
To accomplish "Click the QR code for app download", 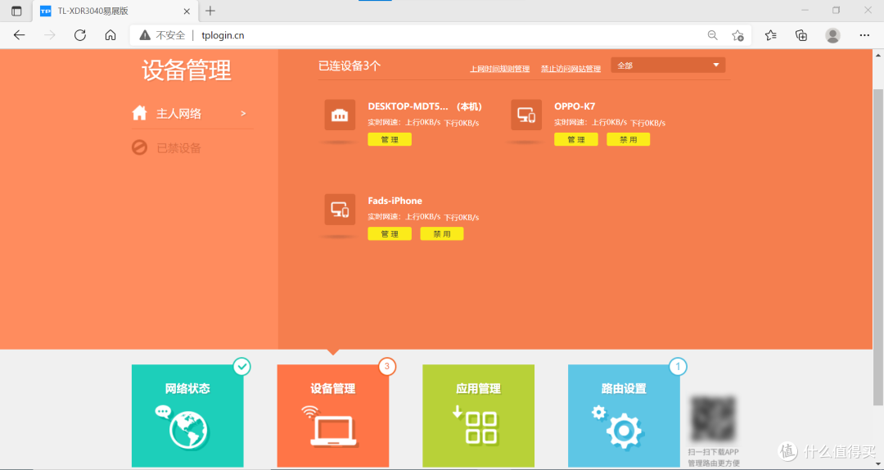I will tap(713, 419).
